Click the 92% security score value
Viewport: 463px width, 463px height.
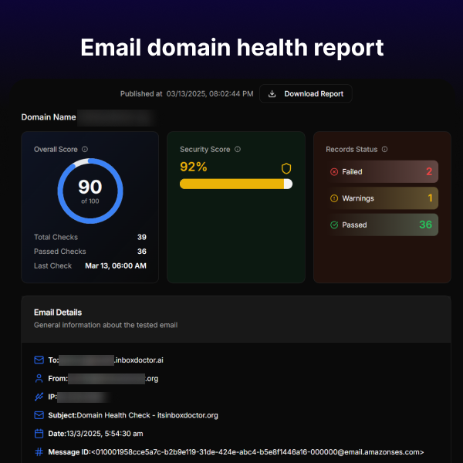[x=194, y=167]
